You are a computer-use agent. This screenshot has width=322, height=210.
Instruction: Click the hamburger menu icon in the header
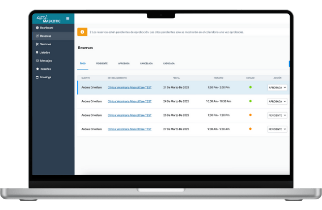click(x=68, y=19)
